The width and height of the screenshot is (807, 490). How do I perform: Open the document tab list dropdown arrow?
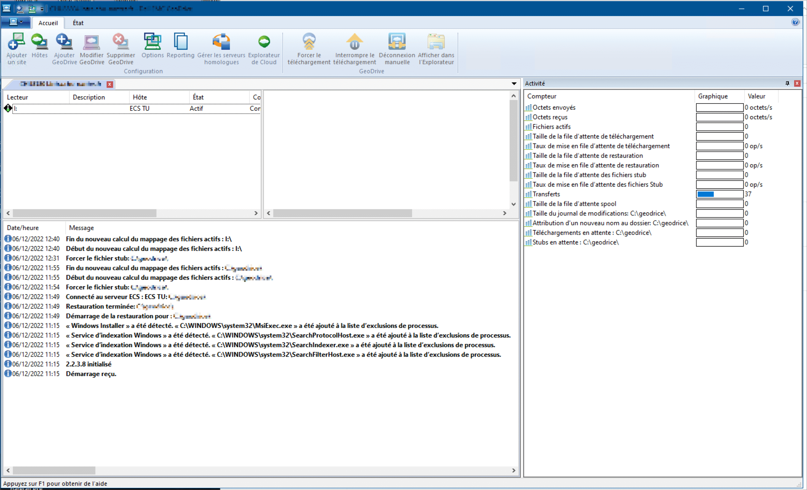coord(514,84)
